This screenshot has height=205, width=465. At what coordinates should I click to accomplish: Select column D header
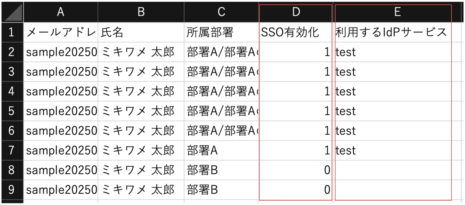pyautogui.click(x=296, y=12)
